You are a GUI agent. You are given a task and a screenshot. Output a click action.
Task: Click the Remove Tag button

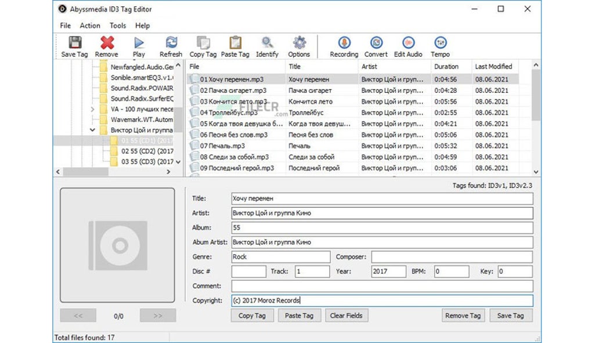click(463, 315)
